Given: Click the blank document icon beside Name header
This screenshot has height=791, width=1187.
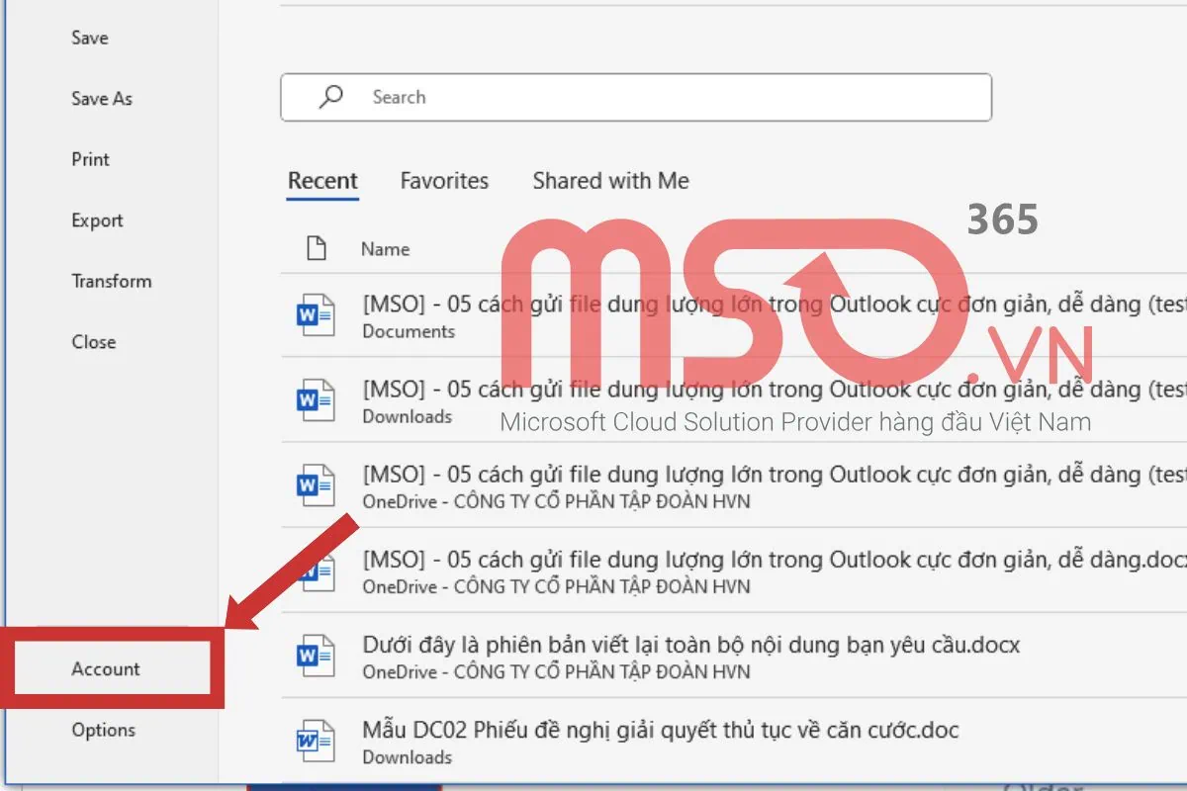Looking at the screenshot, I should [x=316, y=248].
